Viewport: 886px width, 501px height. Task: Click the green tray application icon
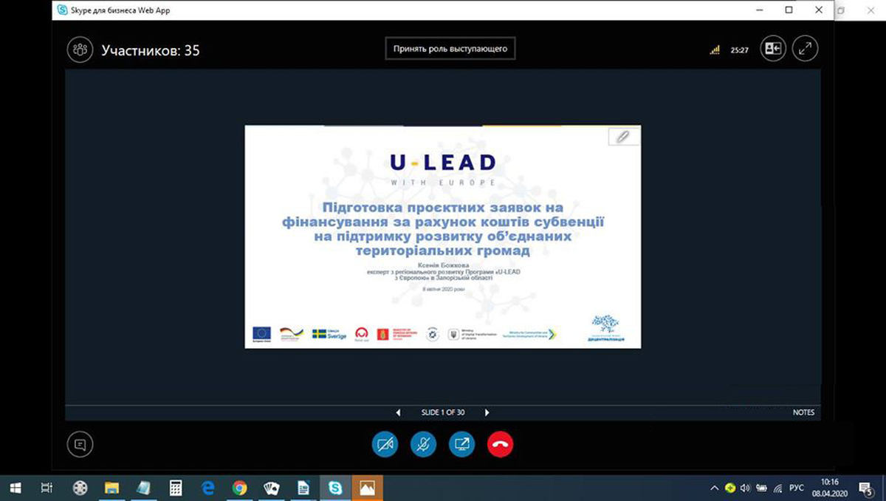tap(730, 488)
